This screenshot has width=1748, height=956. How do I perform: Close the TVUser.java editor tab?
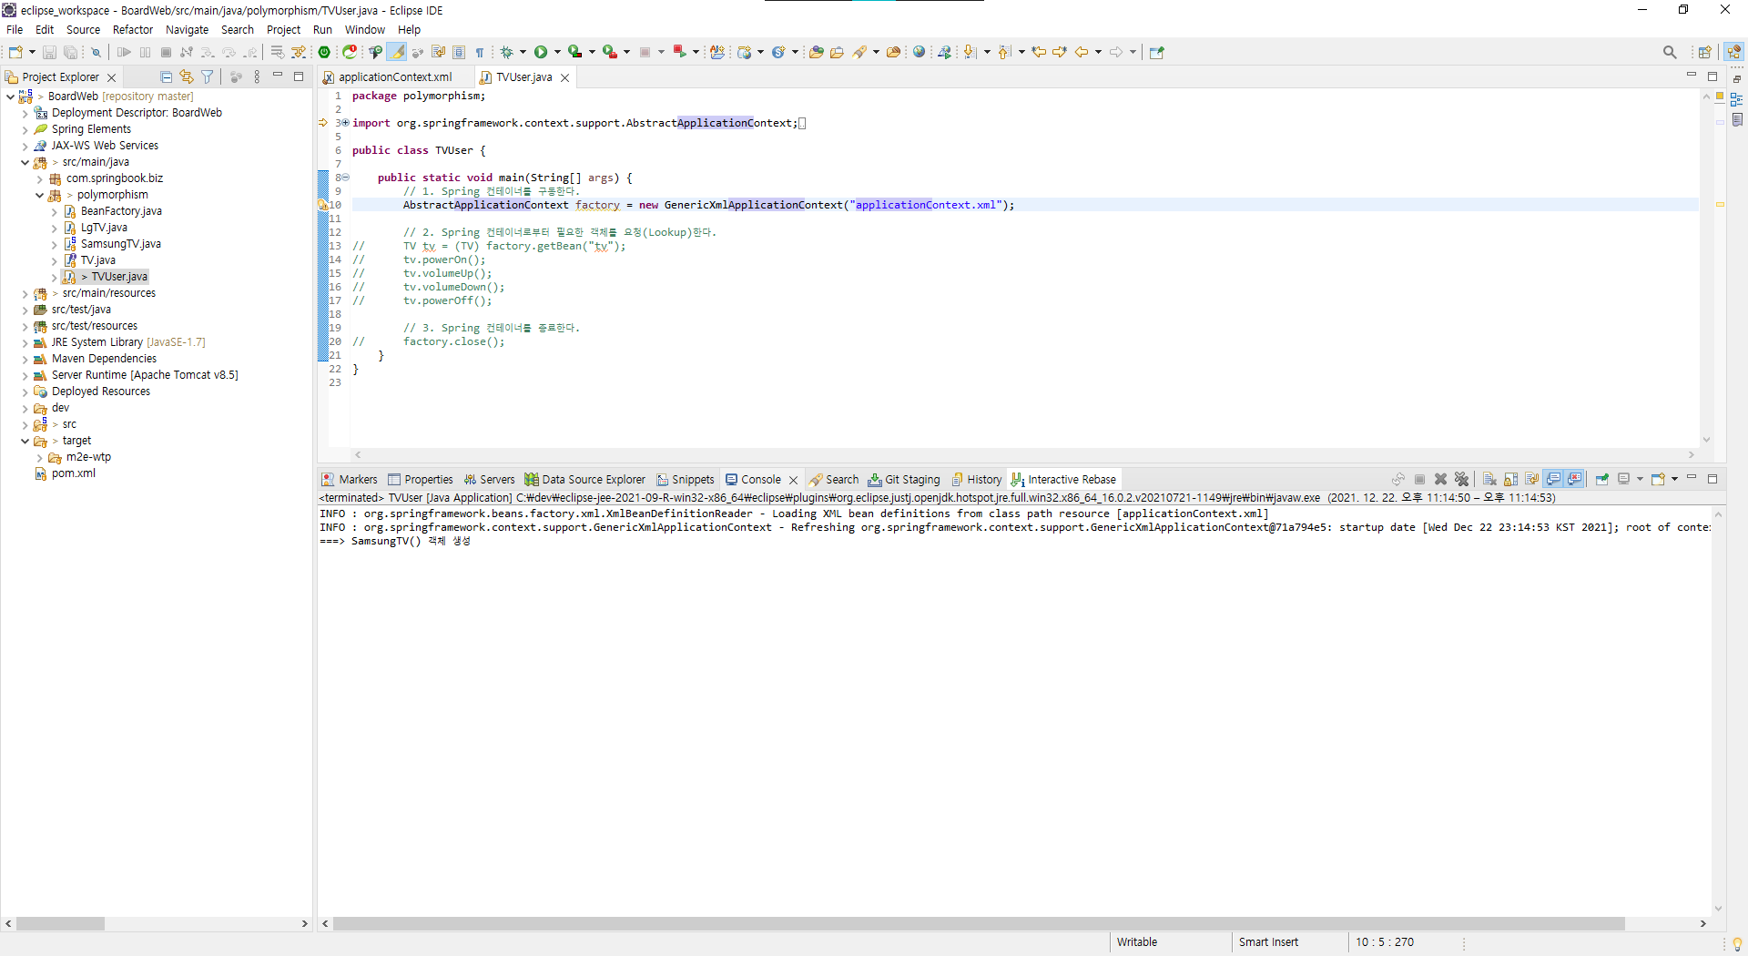565,77
